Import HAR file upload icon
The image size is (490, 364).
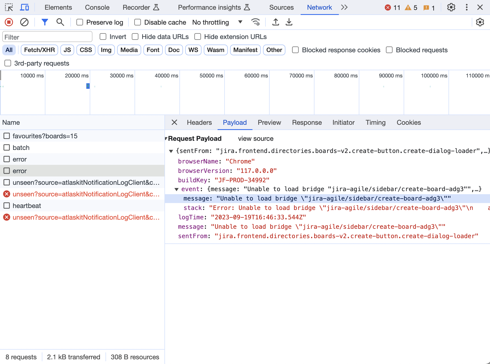(x=275, y=22)
